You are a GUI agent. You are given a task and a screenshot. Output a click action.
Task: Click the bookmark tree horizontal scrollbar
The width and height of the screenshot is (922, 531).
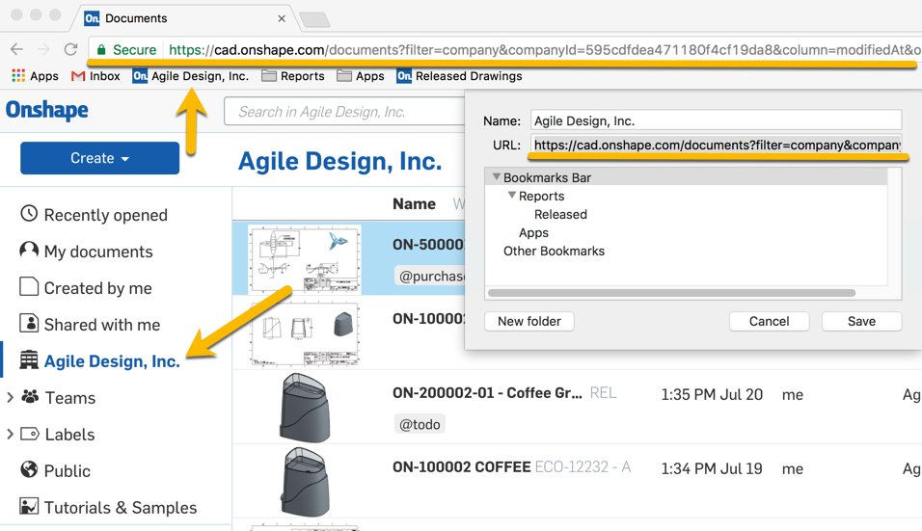click(x=671, y=293)
